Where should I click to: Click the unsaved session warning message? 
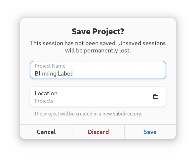[98, 47]
